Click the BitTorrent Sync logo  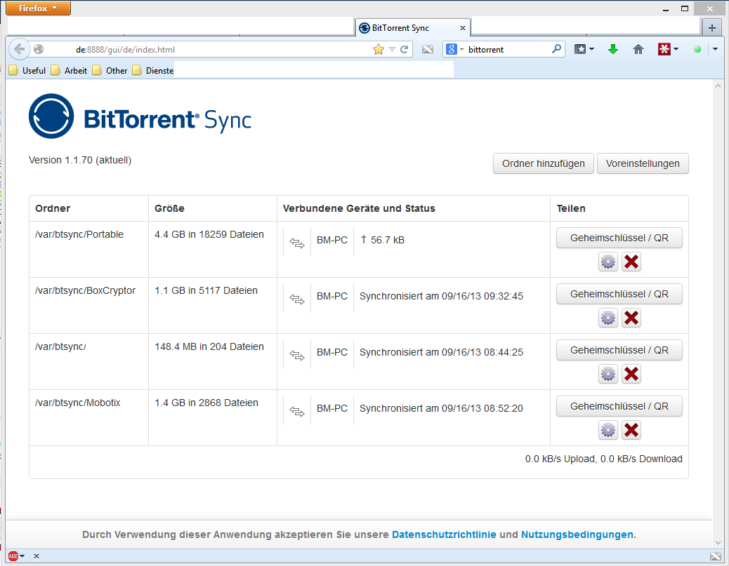click(140, 116)
